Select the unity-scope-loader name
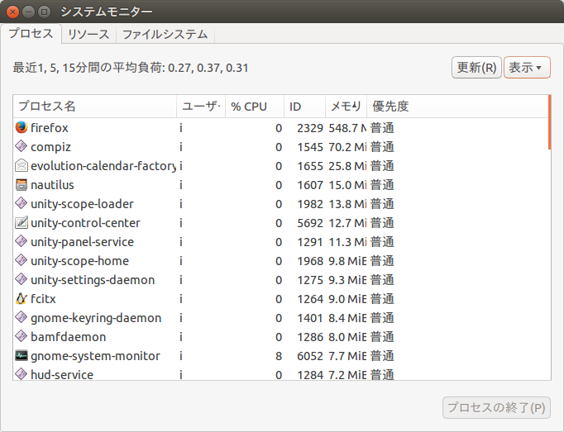The width and height of the screenshot is (564, 432). [x=82, y=204]
